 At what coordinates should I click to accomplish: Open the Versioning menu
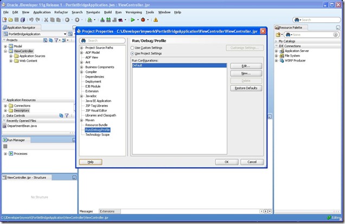[x=133, y=13]
